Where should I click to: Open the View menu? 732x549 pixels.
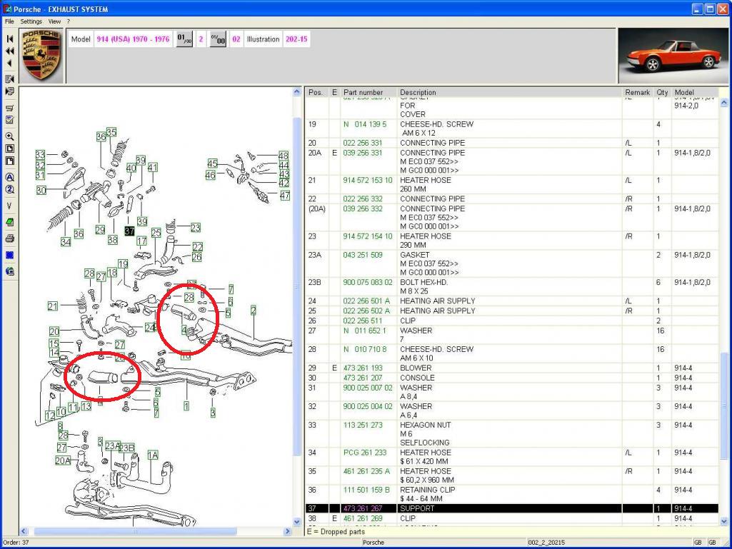click(54, 21)
